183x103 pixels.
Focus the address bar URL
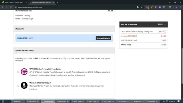click(x=30, y=7)
